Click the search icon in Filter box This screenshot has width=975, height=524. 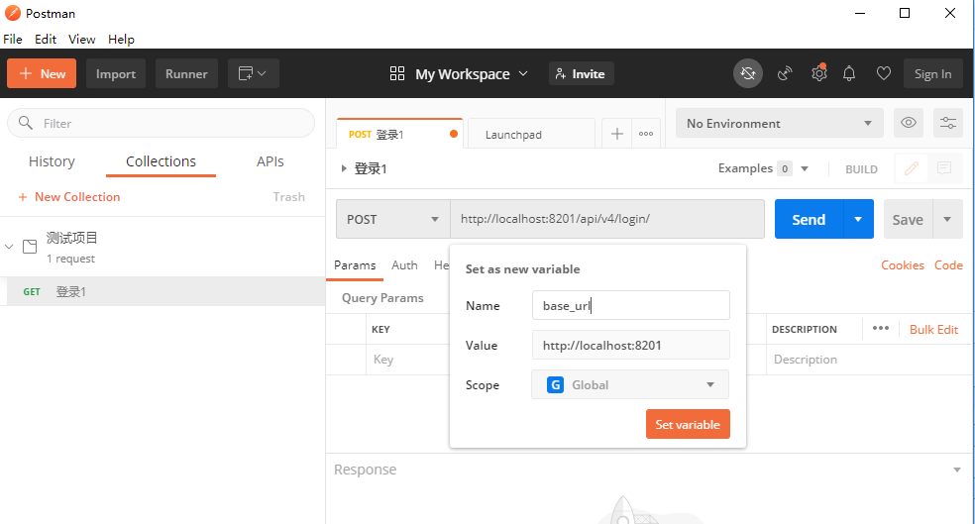(x=26, y=123)
